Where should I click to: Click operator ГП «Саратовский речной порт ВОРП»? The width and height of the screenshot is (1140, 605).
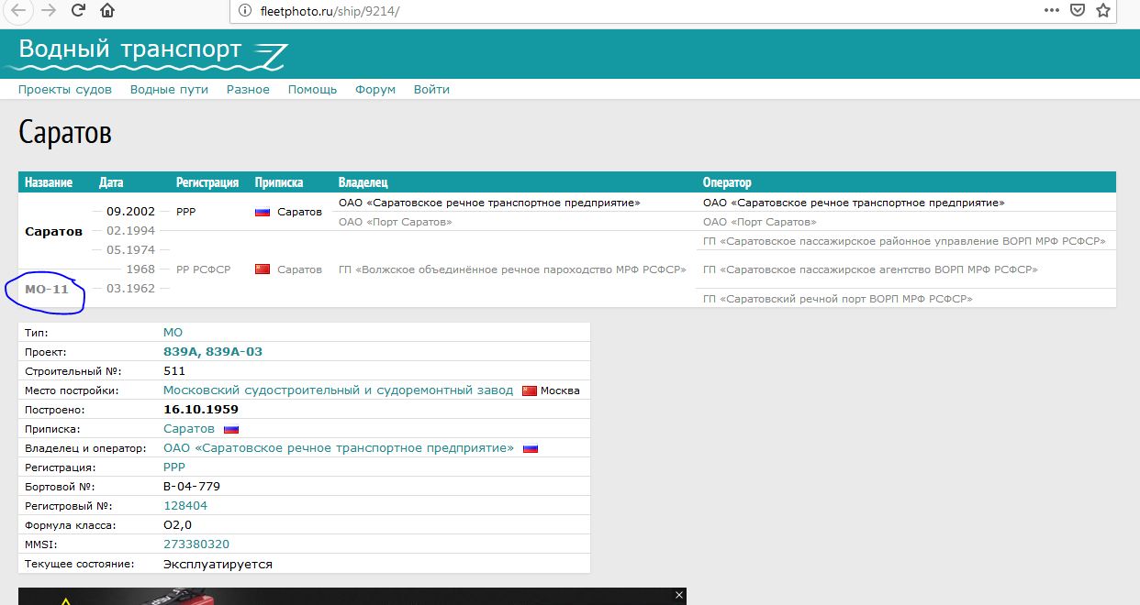tap(838, 299)
